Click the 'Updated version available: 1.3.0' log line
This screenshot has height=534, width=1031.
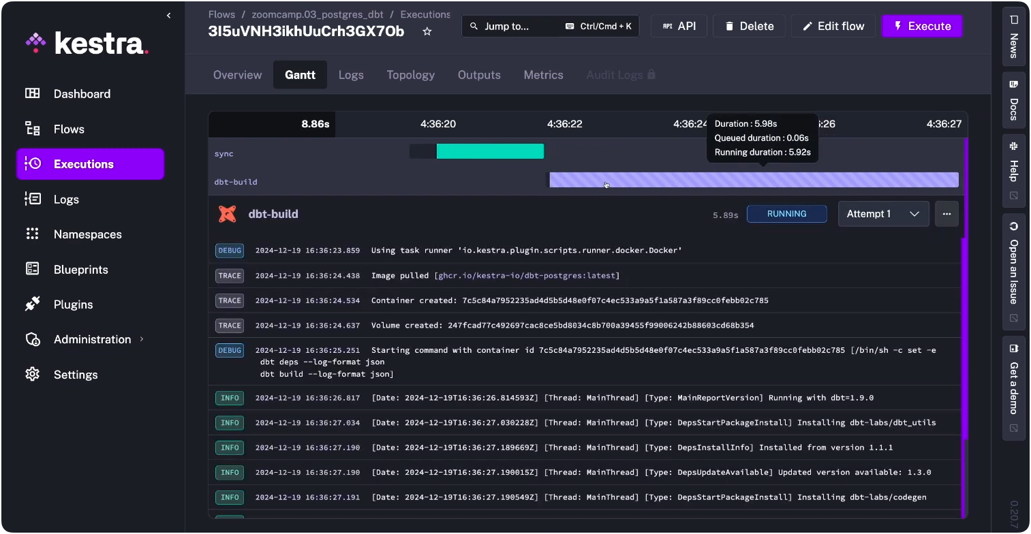click(x=585, y=472)
